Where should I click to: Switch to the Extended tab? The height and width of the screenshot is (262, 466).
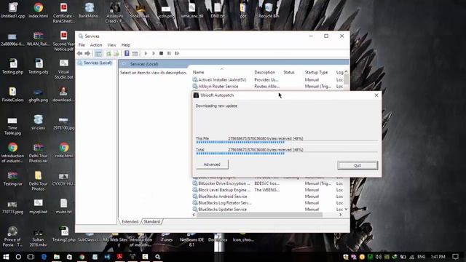130,221
